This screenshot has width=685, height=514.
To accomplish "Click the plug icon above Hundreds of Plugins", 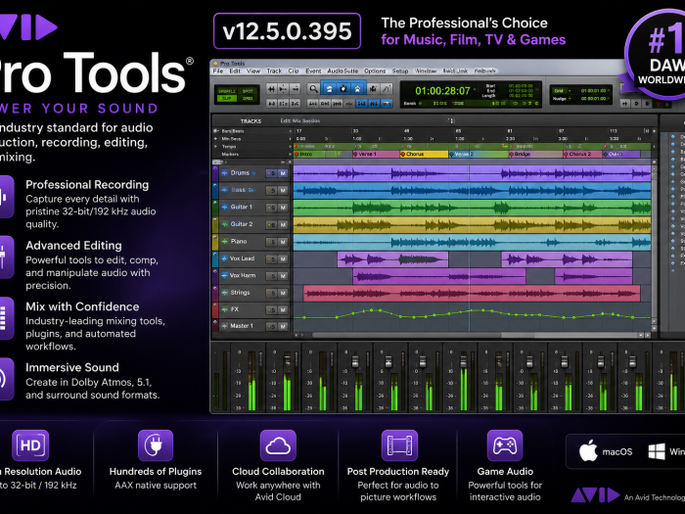I will tap(156, 445).
